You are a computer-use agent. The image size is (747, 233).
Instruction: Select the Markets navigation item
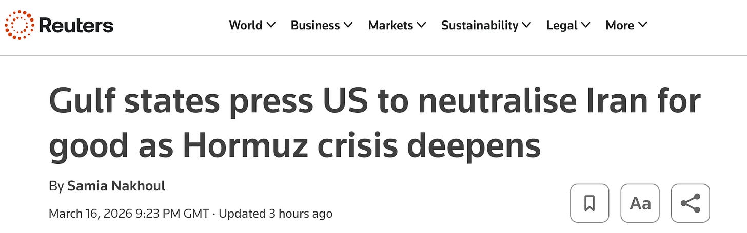390,25
